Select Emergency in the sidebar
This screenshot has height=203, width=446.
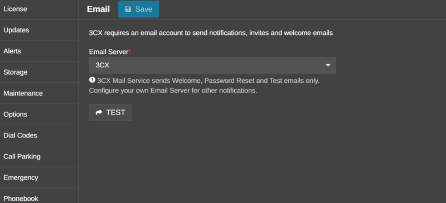pos(39,177)
